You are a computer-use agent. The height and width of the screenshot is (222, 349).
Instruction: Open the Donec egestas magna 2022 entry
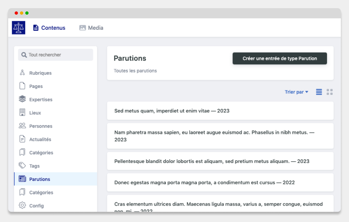(x=220, y=182)
